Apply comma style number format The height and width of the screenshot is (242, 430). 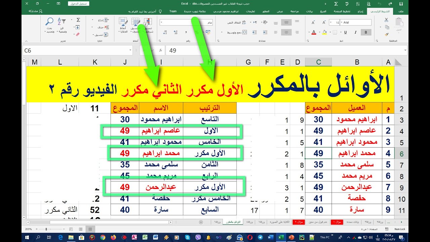pyautogui.click(x=186, y=32)
